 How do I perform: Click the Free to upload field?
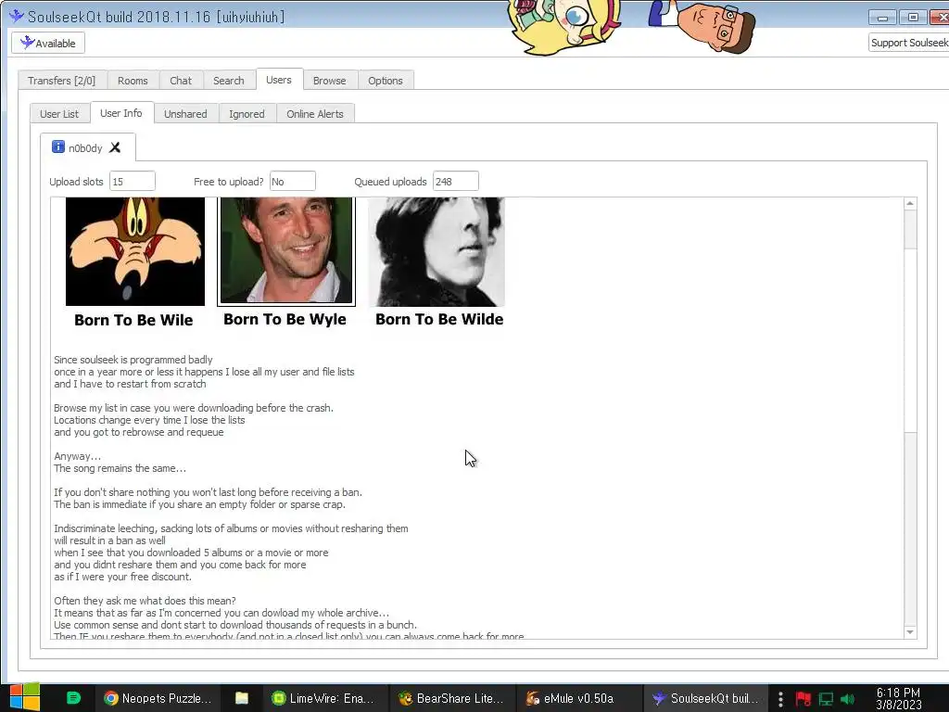click(292, 182)
